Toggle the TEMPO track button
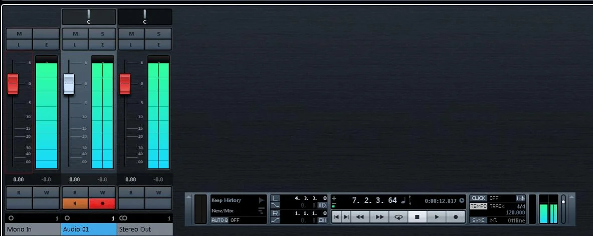The image size is (593, 236). pos(478,206)
